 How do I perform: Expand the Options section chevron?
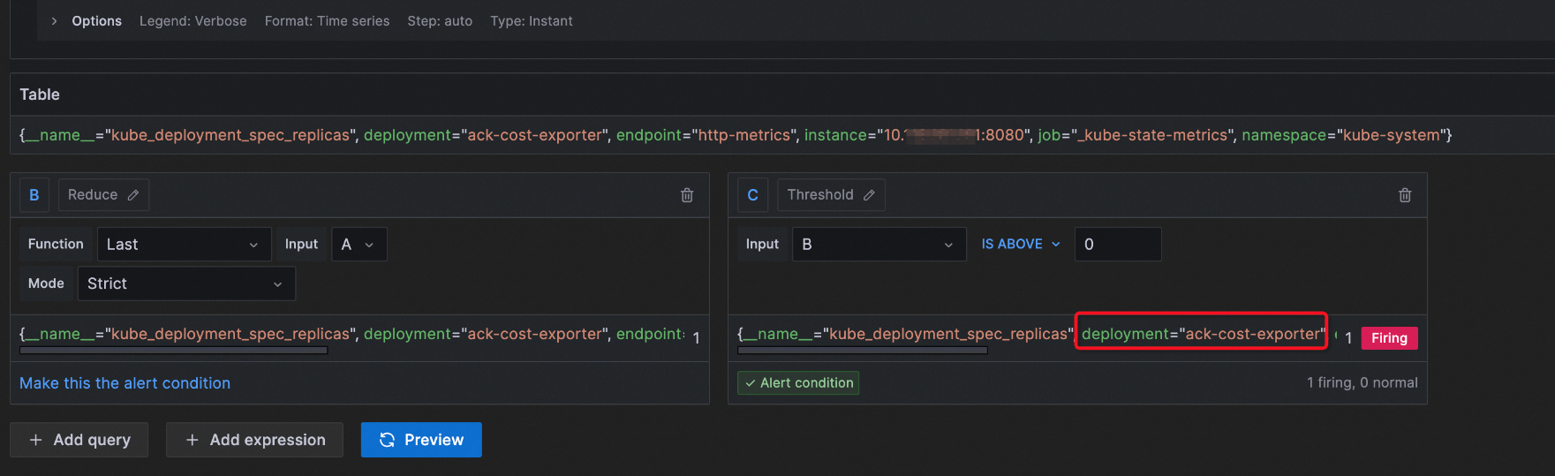(54, 21)
